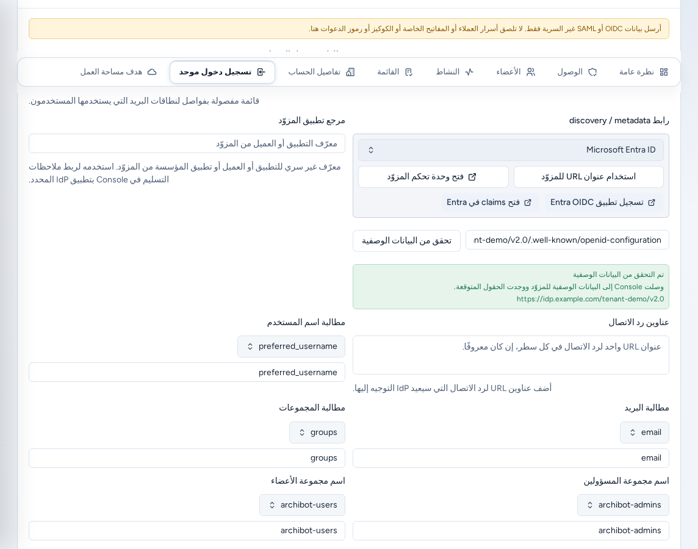
Task: Open the نظرة عامة overview tab
Action: pos(643,72)
